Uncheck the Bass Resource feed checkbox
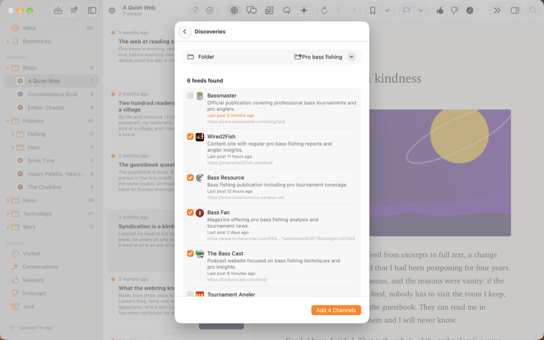544x340 pixels. tap(190, 178)
